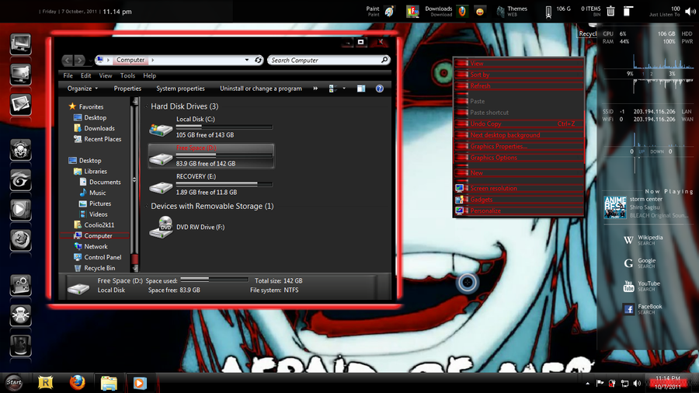The width and height of the screenshot is (699, 393).
Task: Select Free Space (D:) drive
Action: [210, 156]
